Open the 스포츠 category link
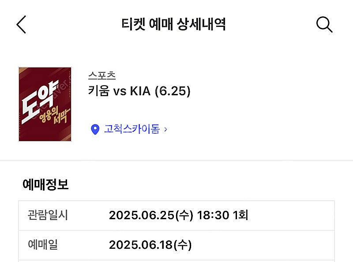 click(102, 75)
